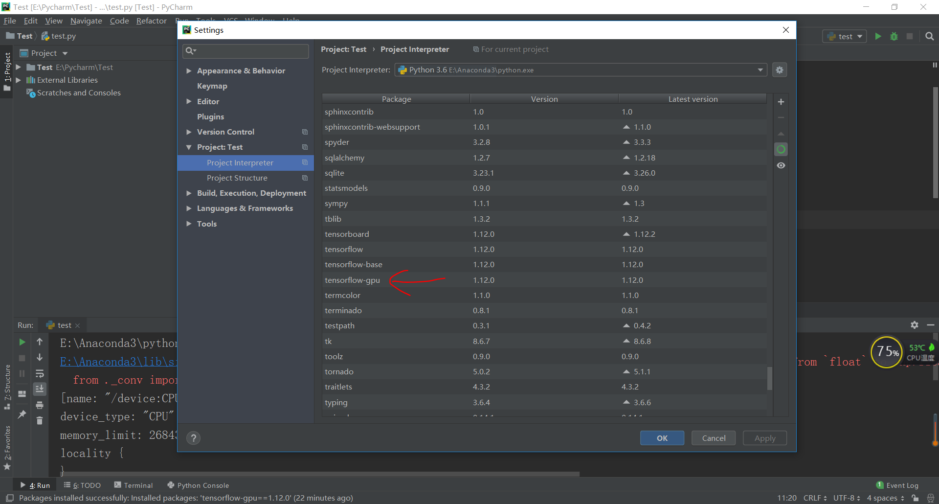Viewport: 939px width, 504px height.
Task: Toggle soft-wrap in Run panel
Action: [40, 373]
